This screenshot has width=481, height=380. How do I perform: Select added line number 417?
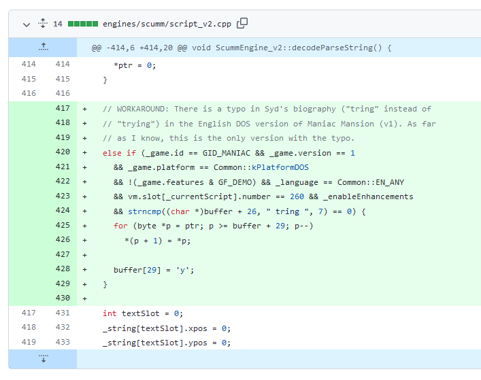[63, 109]
